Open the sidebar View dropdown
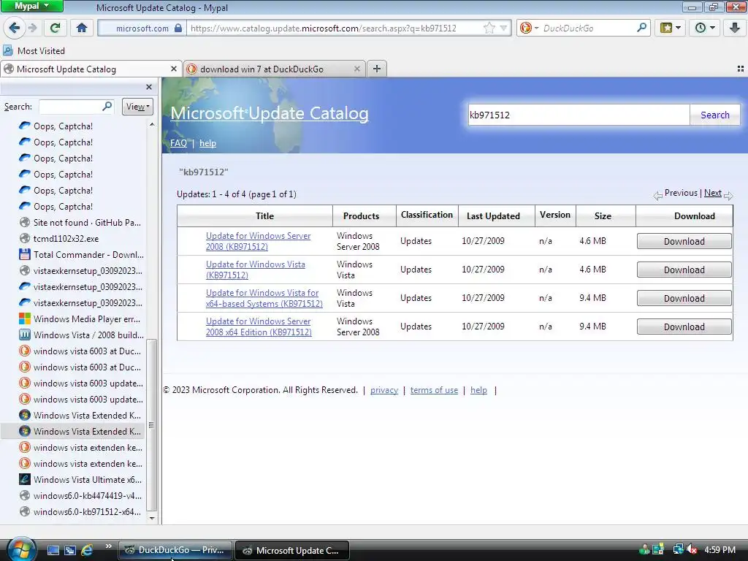The width and height of the screenshot is (748, 561). [137, 107]
